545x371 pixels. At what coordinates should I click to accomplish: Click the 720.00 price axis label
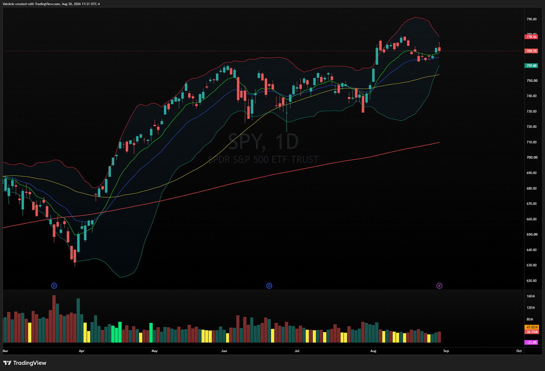pos(532,127)
